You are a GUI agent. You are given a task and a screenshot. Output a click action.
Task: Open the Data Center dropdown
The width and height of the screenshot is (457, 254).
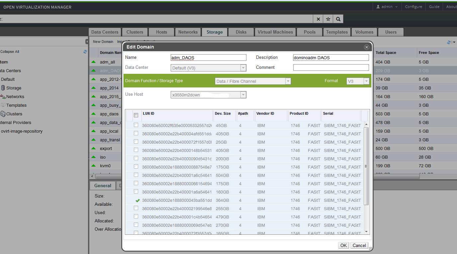point(243,68)
